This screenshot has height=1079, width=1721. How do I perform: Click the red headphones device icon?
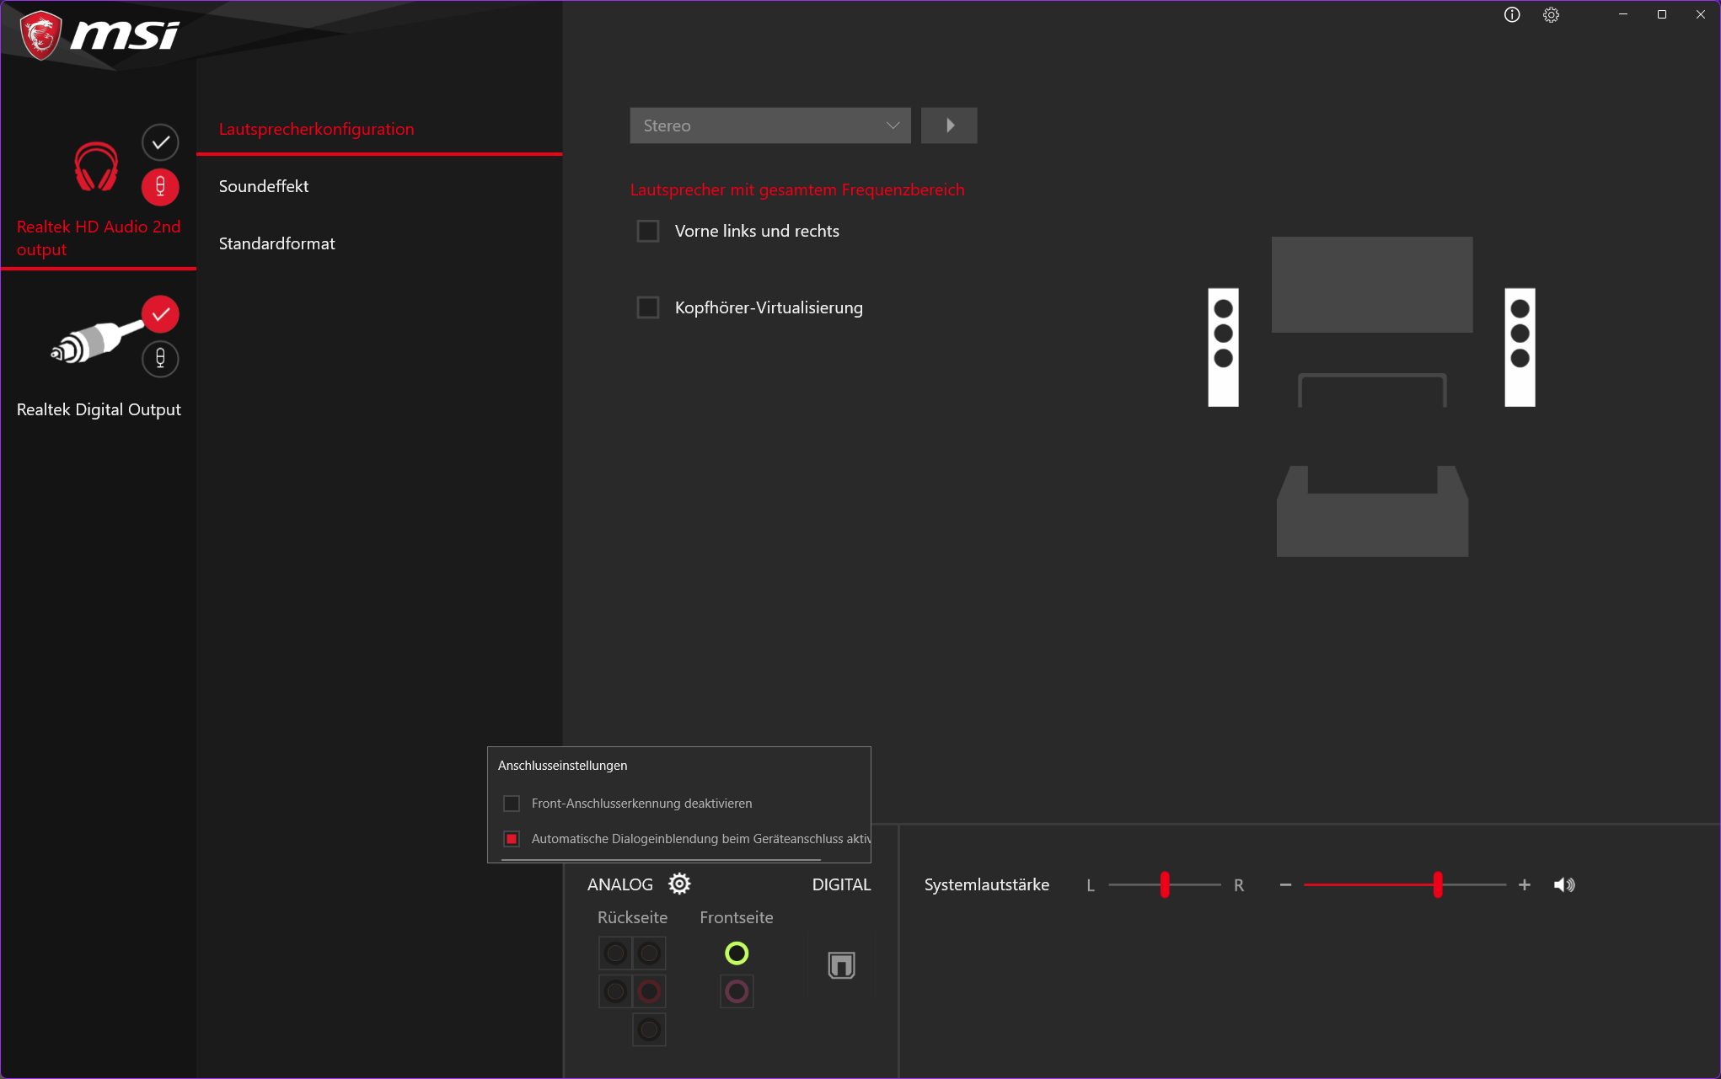click(96, 166)
